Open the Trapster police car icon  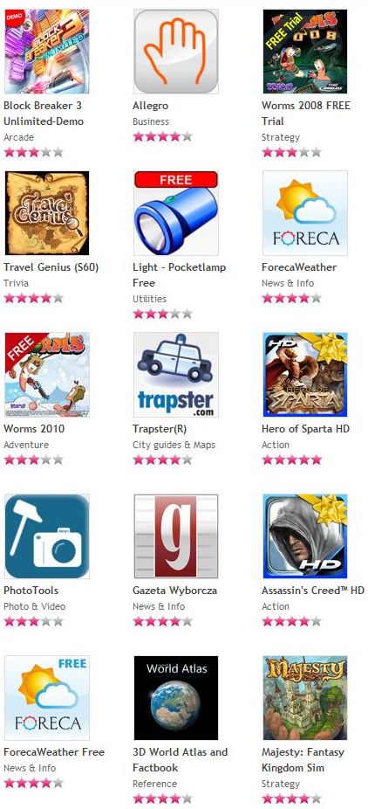[x=176, y=375]
